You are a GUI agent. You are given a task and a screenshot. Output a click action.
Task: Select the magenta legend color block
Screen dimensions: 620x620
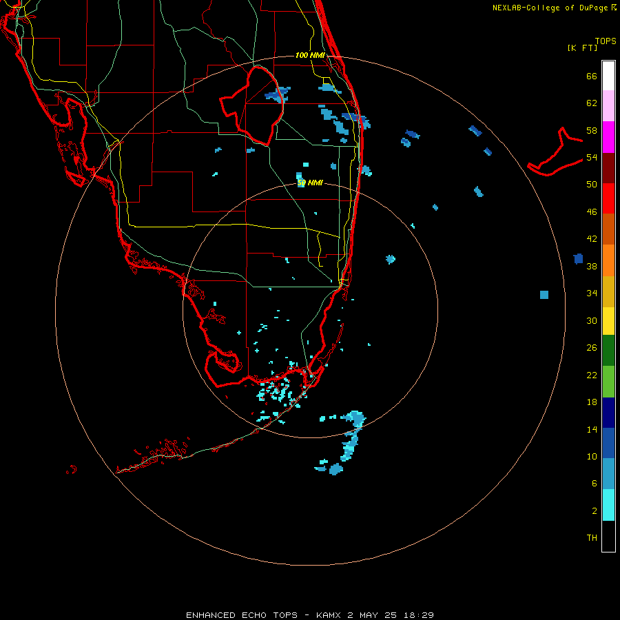(x=608, y=137)
